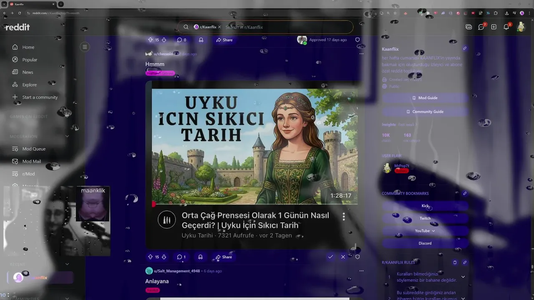Open overflow menu of Anlayana post

click(x=361, y=271)
